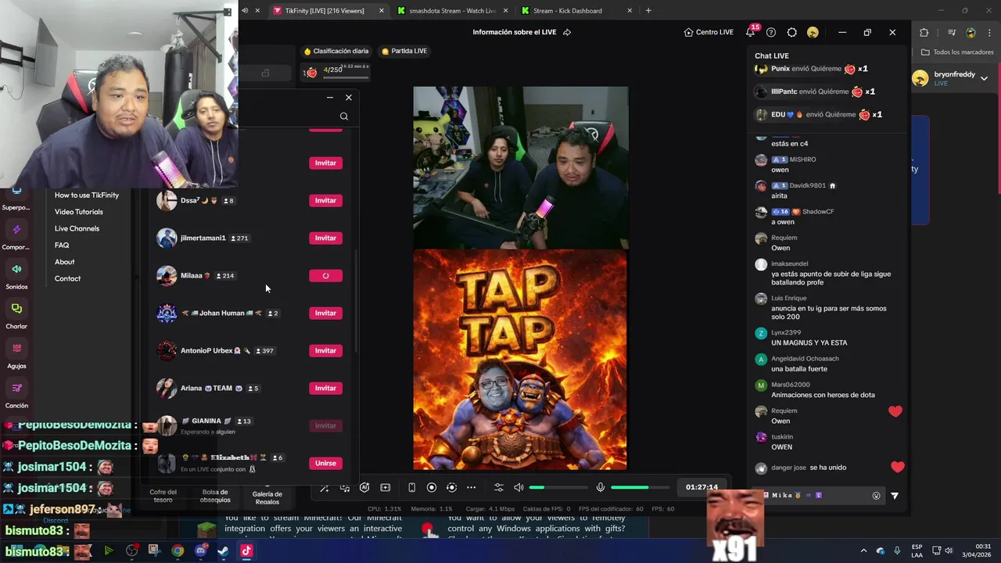Open the FAQ link
The height and width of the screenshot is (563, 1001).
(62, 246)
